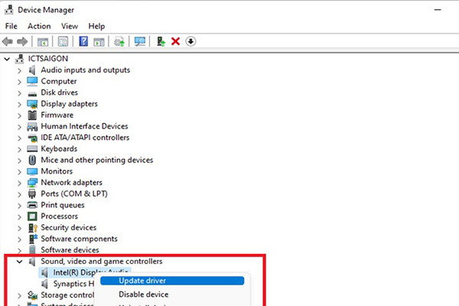Expand the IDE ATA/ATAPI controllers category
459x306 pixels.
19,138
